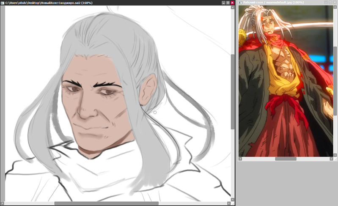Screen dimensions: 338x206
Task: Minimize the sai2 canvas window
Action: click(x=223, y=3)
